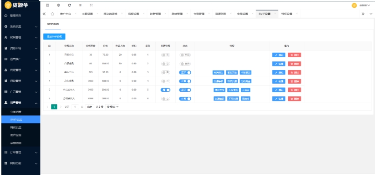
Task: Click the star icon in top toolbar
Action: tap(80, 5)
